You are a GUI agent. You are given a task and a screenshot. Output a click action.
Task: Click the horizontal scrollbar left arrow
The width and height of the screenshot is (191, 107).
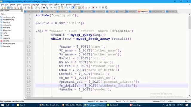pyautogui.click(x=25, y=98)
